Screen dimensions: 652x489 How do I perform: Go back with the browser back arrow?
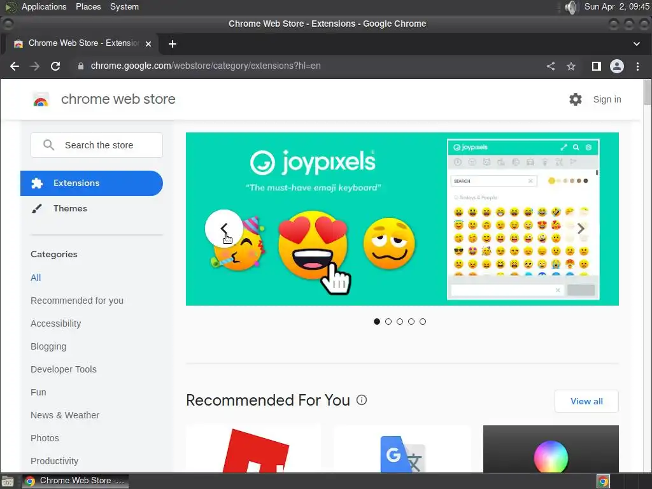(x=15, y=66)
